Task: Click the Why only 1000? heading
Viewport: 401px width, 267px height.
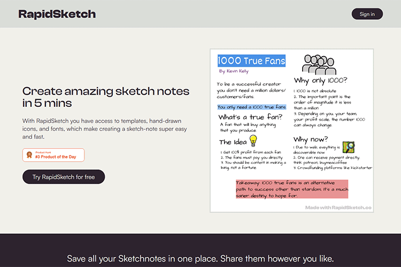Action: point(321,81)
